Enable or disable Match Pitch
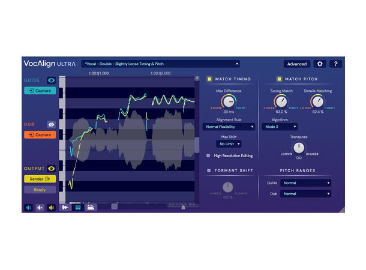 [279, 79]
